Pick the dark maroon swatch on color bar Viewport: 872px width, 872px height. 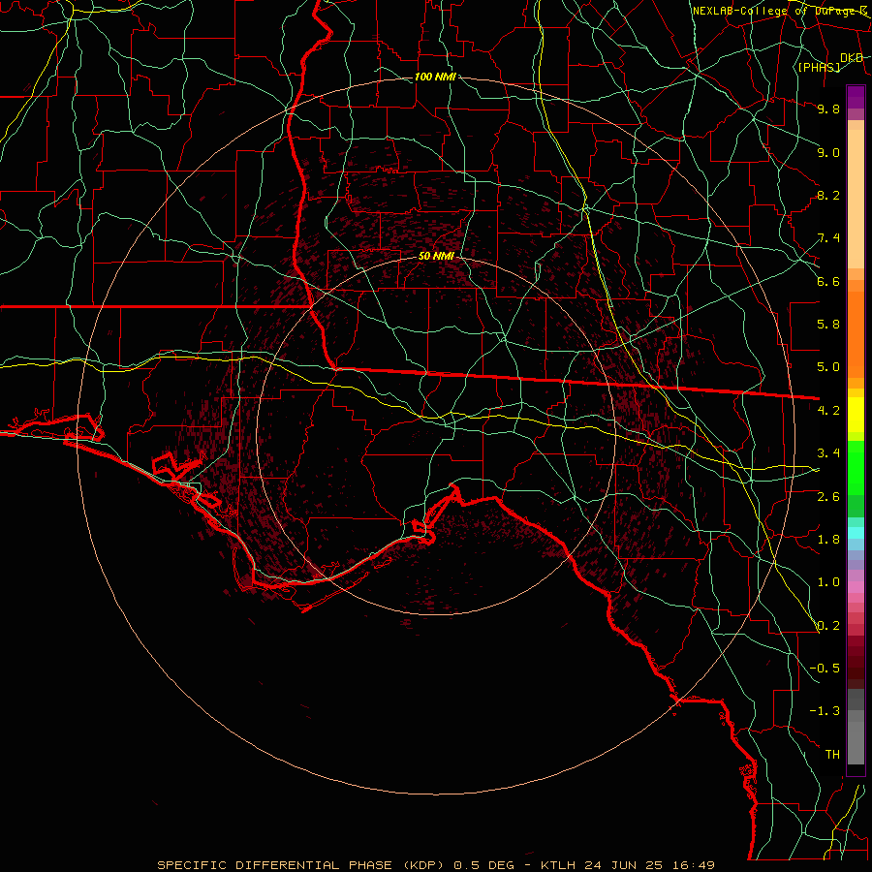(x=856, y=662)
